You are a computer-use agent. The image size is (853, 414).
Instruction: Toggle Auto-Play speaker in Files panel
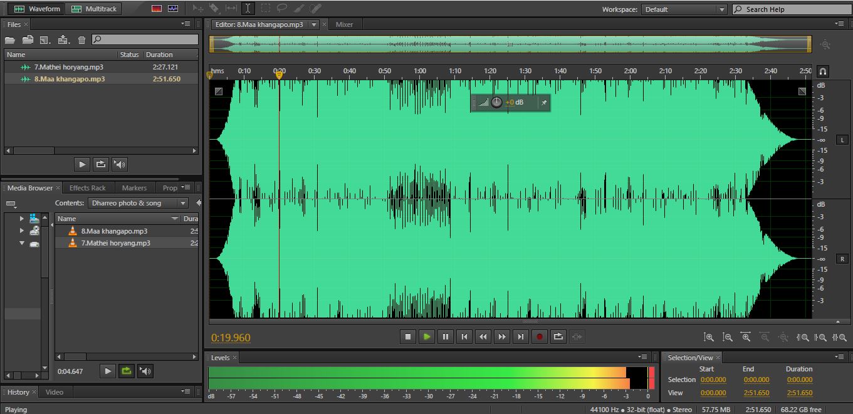(119, 164)
